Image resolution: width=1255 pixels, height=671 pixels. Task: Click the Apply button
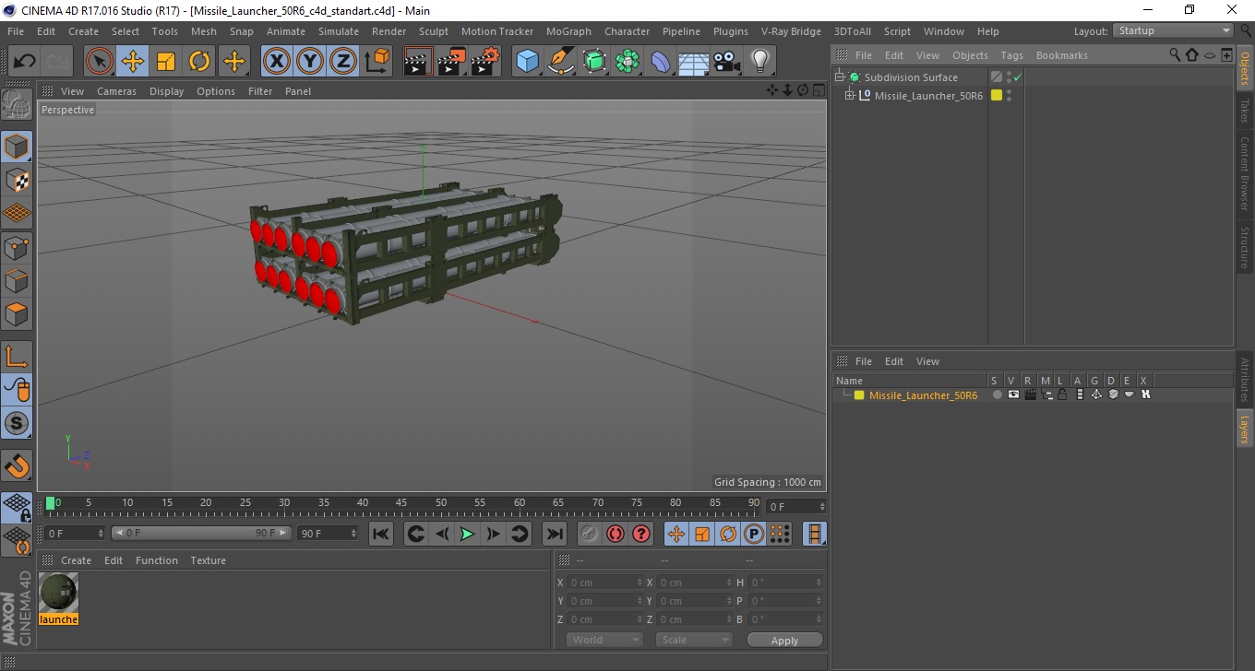pyautogui.click(x=784, y=641)
